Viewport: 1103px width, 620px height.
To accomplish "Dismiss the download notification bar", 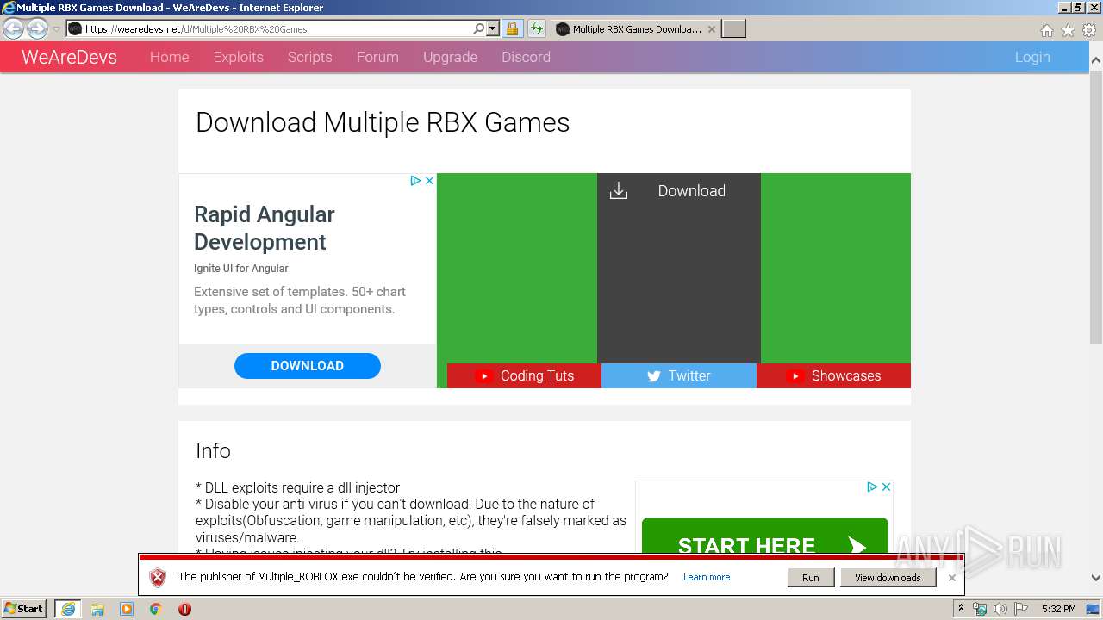I will coord(951,578).
